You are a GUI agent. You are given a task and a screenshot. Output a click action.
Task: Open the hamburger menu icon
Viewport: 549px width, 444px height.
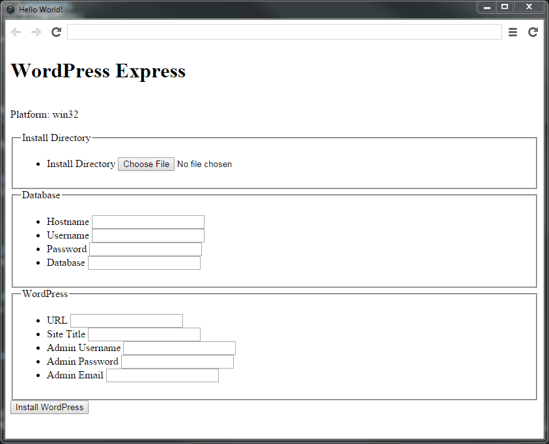[x=513, y=32]
